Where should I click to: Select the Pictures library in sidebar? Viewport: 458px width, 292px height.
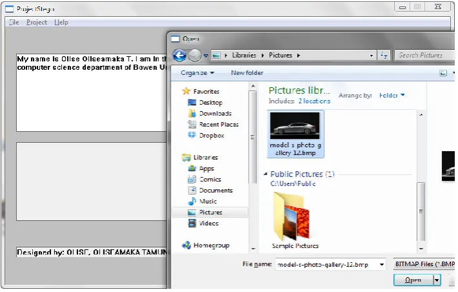(x=210, y=213)
